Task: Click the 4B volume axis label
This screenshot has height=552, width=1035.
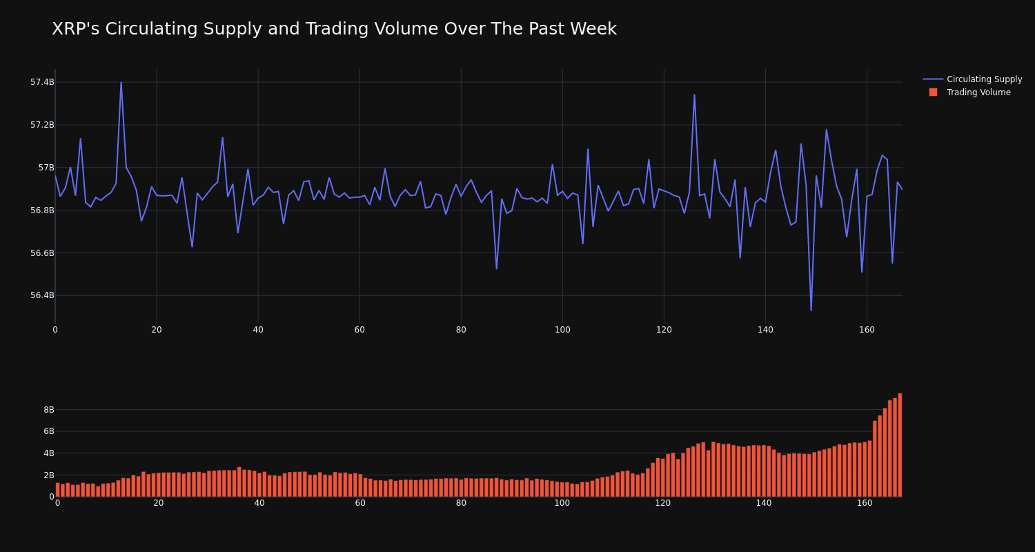Action: [x=48, y=453]
